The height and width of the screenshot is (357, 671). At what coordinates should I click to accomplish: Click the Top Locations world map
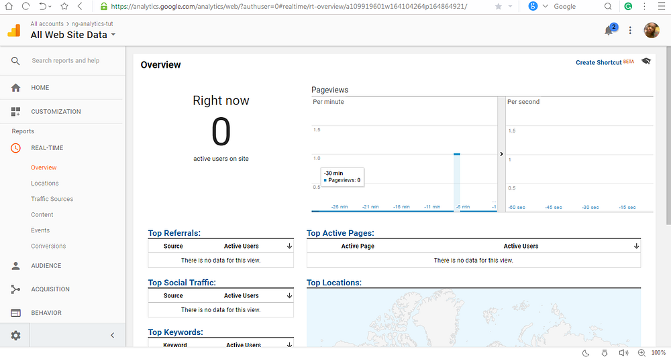pyautogui.click(x=474, y=317)
